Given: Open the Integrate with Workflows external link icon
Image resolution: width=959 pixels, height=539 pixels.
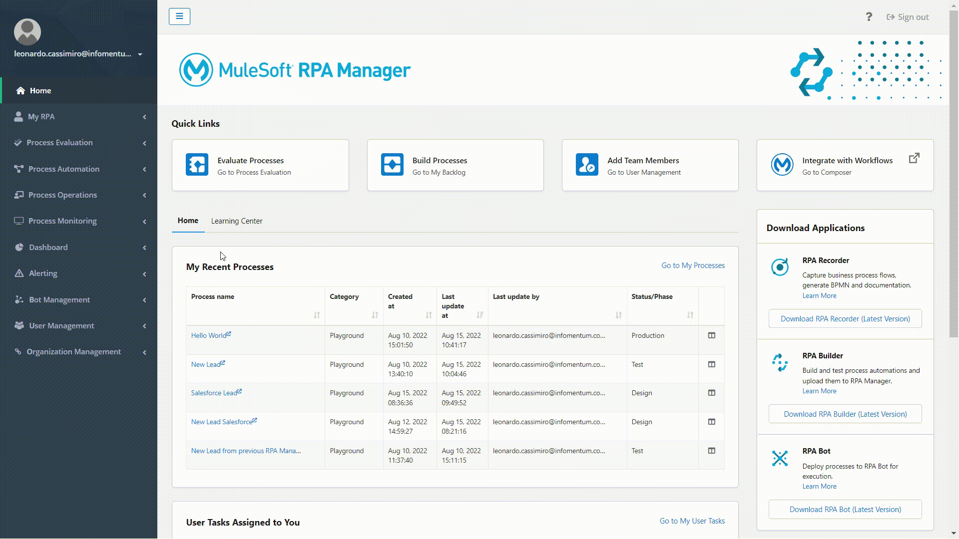Looking at the screenshot, I should point(915,158).
